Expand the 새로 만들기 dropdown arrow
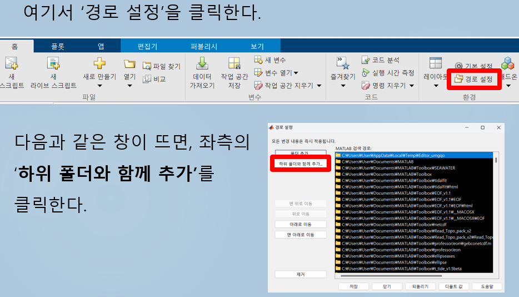Image resolution: width=519 pixels, height=297 pixels. click(x=99, y=86)
